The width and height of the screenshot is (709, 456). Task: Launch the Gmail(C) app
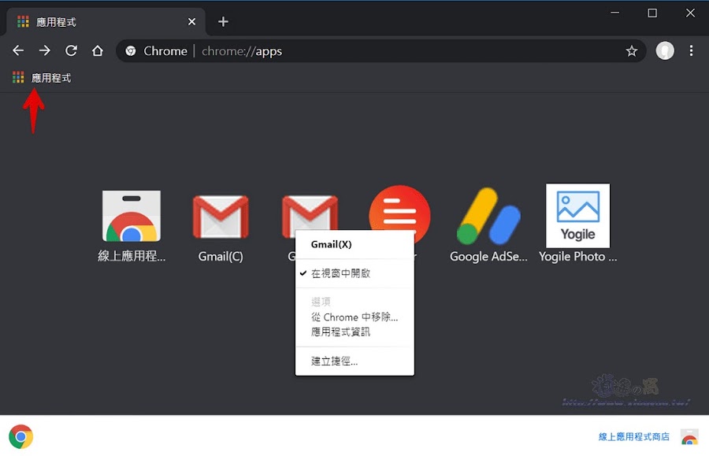(x=221, y=228)
